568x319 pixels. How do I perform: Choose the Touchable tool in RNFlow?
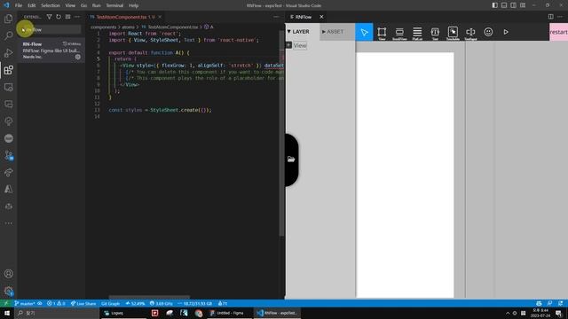tap(453, 33)
